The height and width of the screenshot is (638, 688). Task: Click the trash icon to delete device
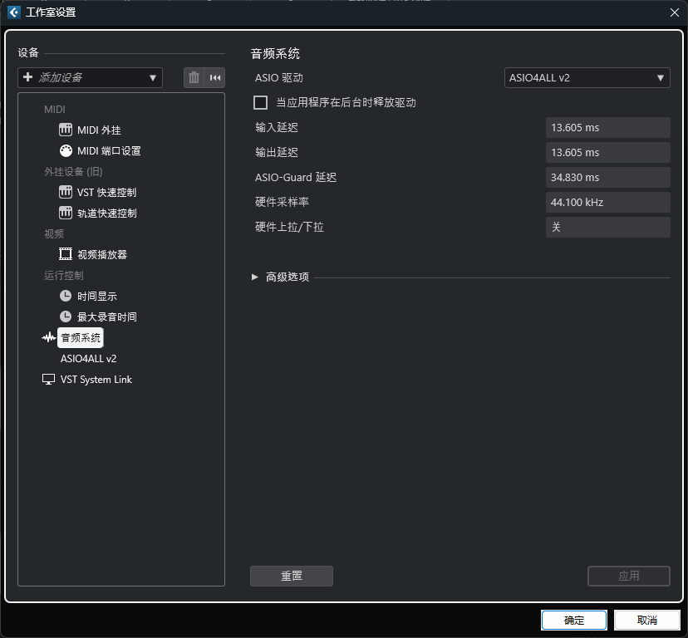click(194, 77)
